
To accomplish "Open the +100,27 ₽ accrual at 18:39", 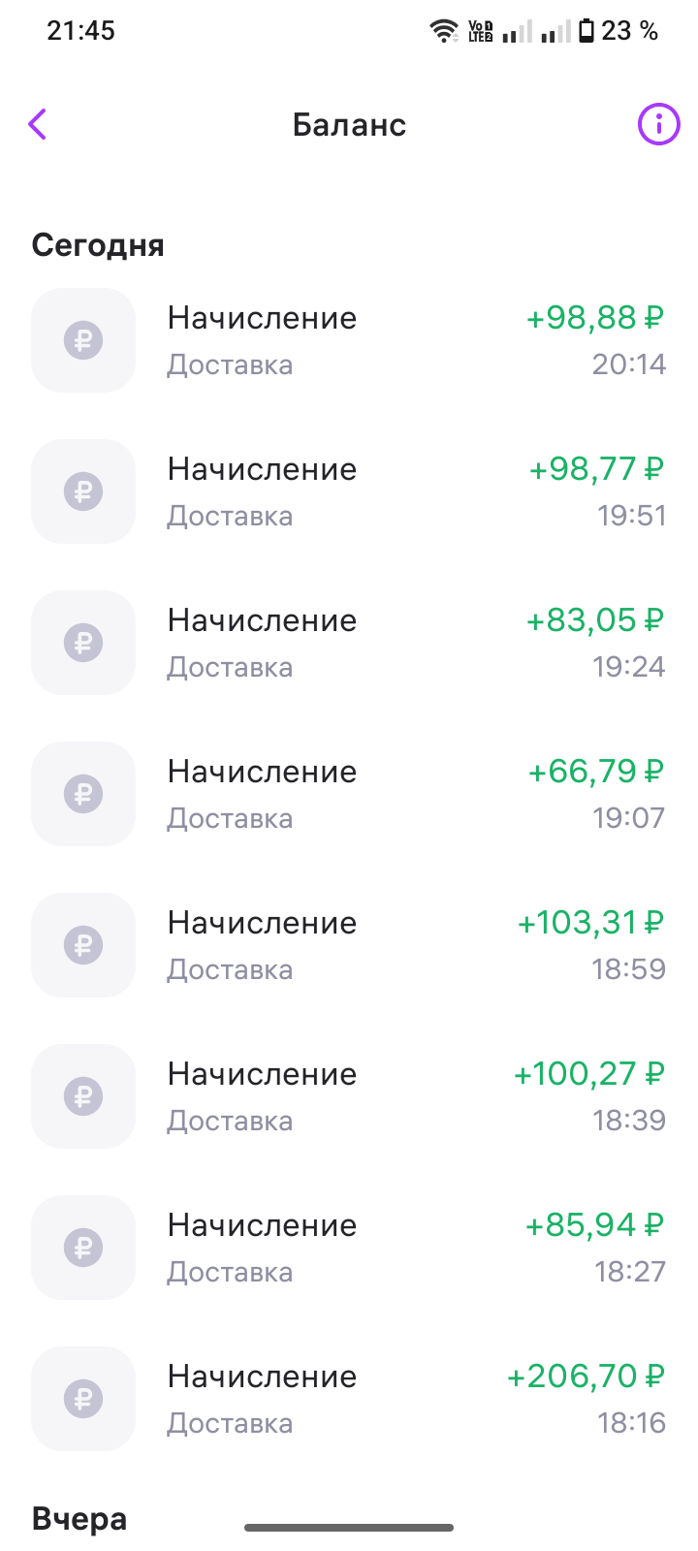I will pyautogui.click(x=349, y=1096).
